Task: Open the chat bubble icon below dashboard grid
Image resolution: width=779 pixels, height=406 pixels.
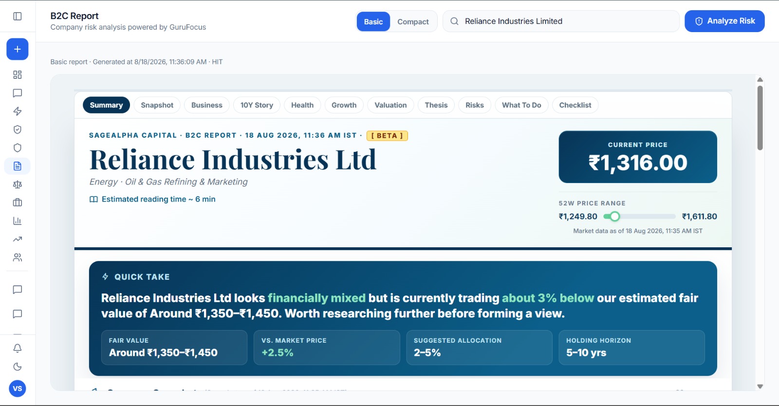Action: [x=18, y=93]
